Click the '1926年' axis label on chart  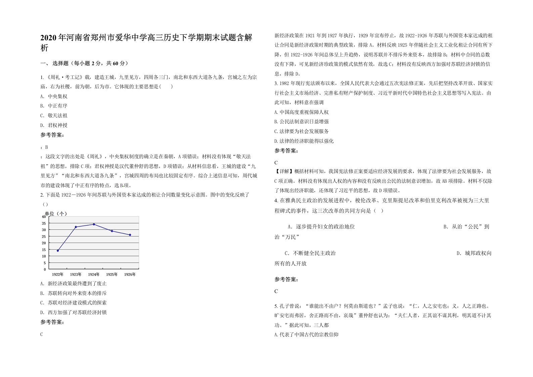pos(130,274)
